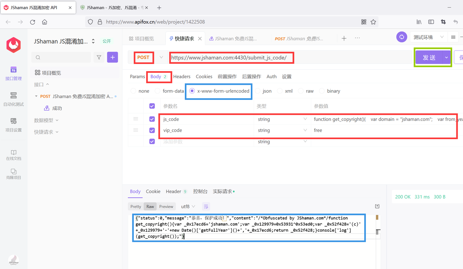Switch response view to Preview mode
The height and width of the screenshot is (269, 463).
[166, 206]
